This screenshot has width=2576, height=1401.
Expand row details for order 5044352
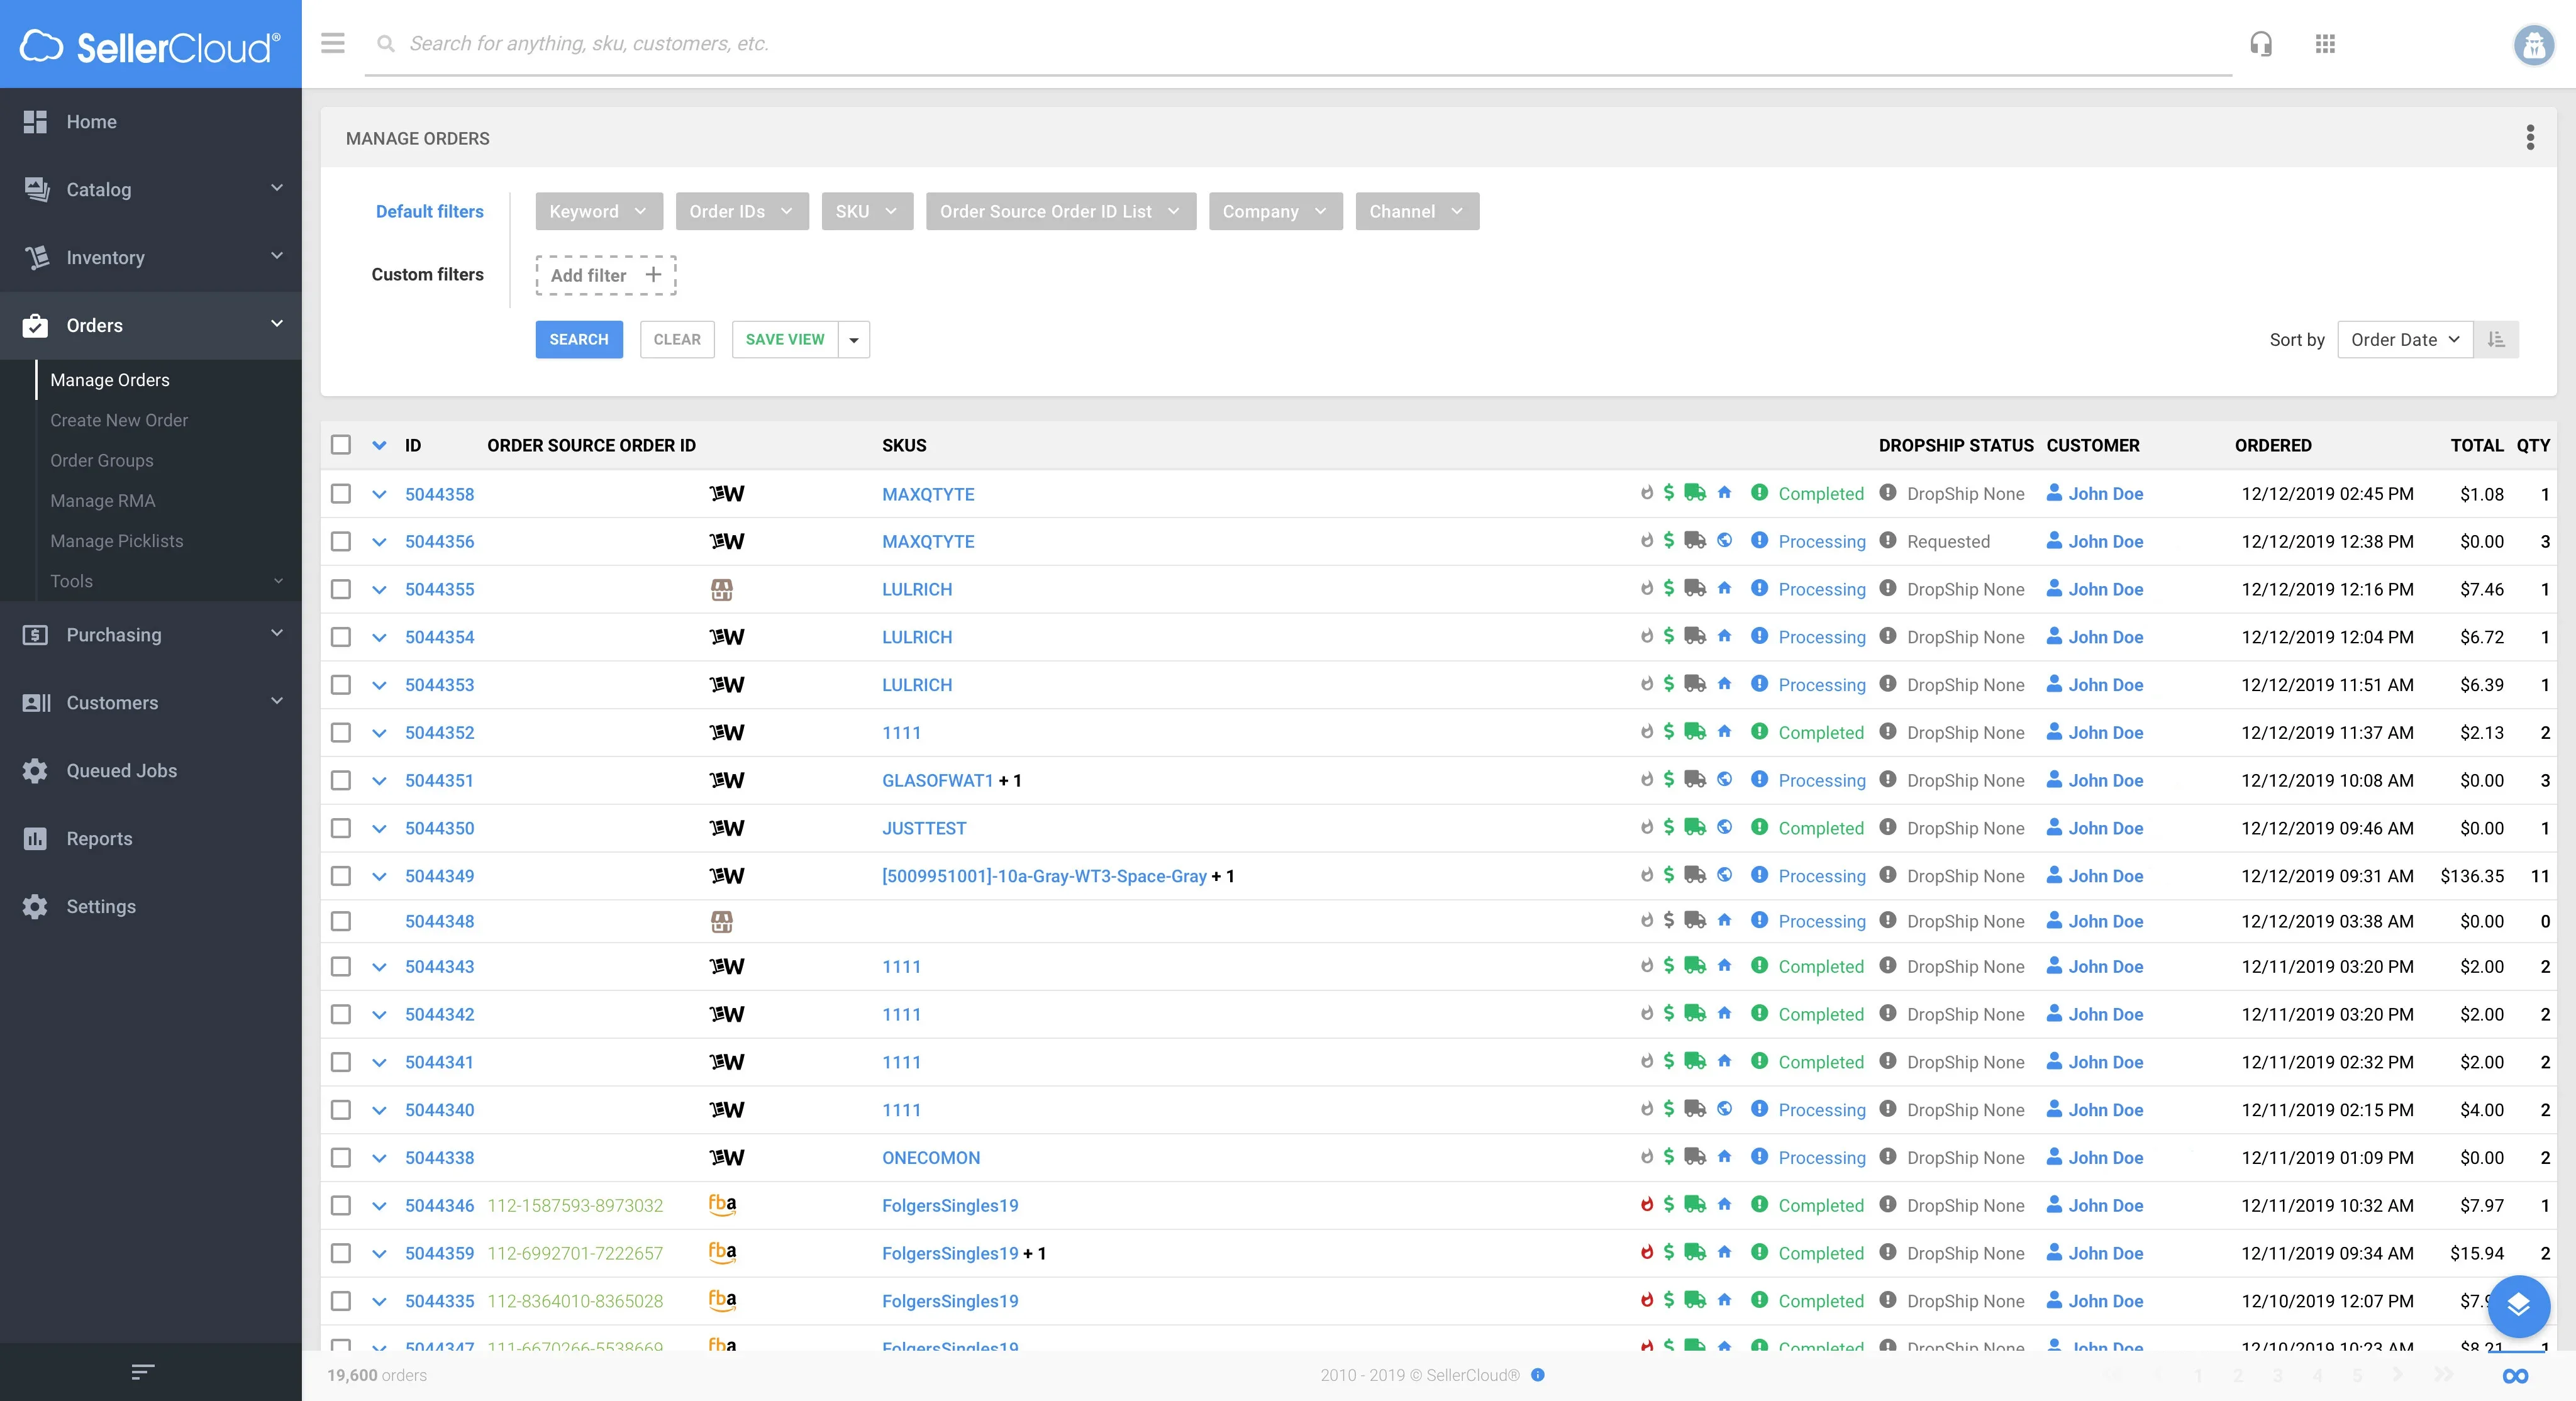pos(379,733)
